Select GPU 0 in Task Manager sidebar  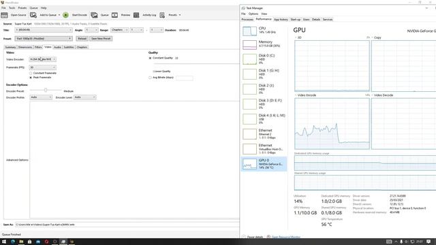264,164
